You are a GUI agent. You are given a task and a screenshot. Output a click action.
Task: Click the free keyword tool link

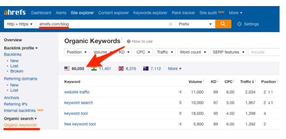pos(80,124)
